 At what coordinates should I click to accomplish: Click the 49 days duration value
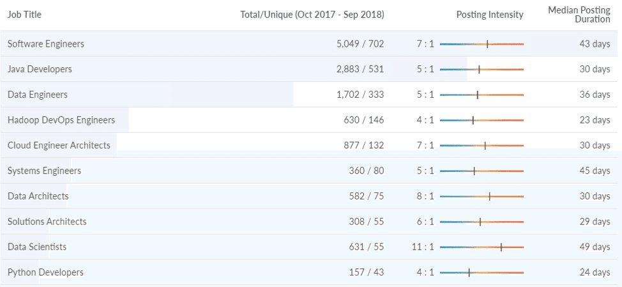(x=595, y=247)
